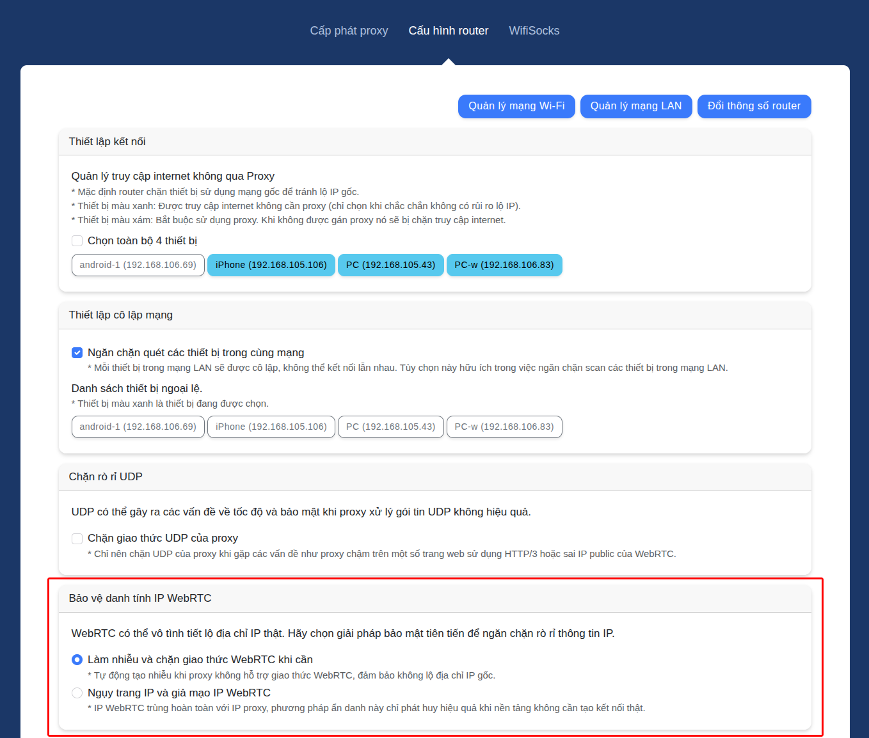Image resolution: width=869 pixels, height=738 pixels.
Task: Switch to the Cấu hình router tab
Action: tap(448, 31)
